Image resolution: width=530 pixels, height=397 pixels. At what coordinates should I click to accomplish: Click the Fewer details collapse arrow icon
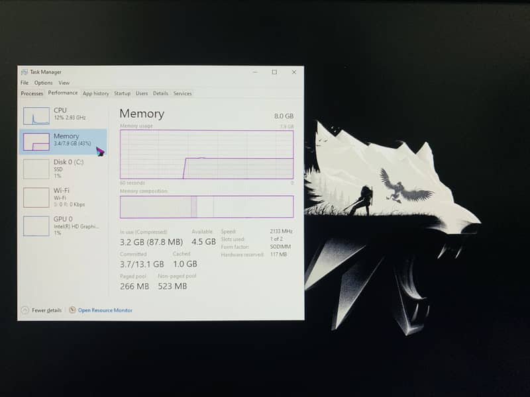(25, 310)
